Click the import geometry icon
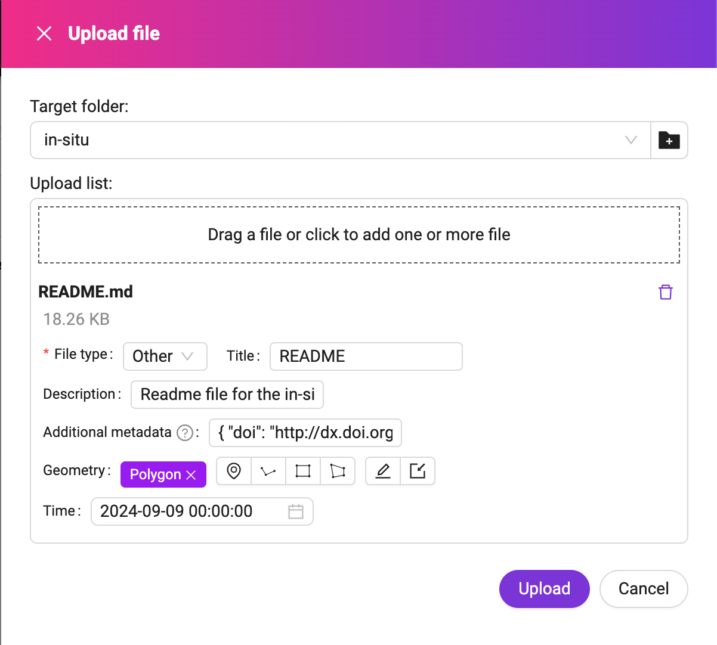 (x=418, y=471)
